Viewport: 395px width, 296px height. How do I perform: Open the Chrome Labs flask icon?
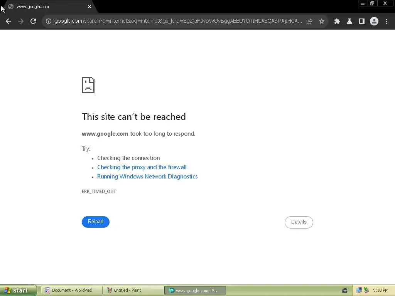coord(349,22)
